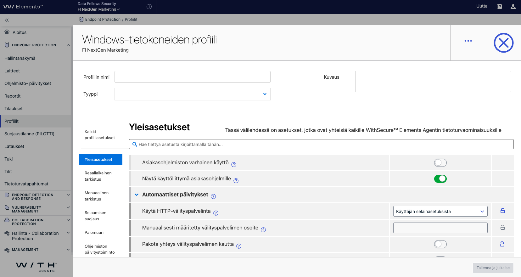The image size is (521, 277).
Task: Click lock icon for Pakota yhteys välityspalvelimen kautta
Action: (502, 244)
